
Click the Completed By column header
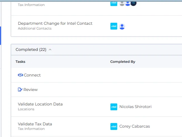(x=123, y=62)
